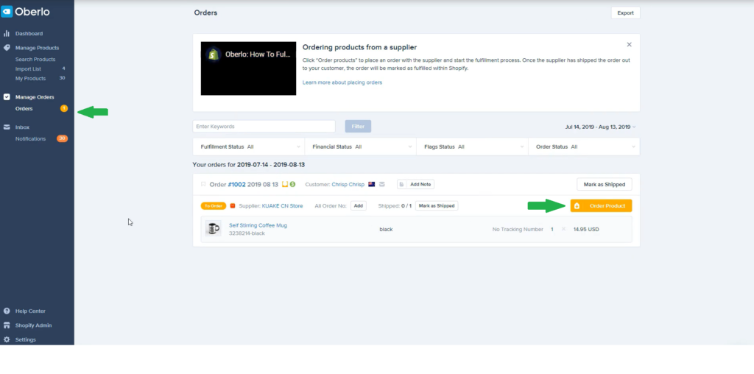The image size is (754, 374).
Task: Click the orange Orders count badge
Action: (x=64, y=109)
